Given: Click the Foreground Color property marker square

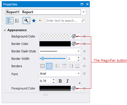Looking at the screenshot, I should click(x=84, y=88).
